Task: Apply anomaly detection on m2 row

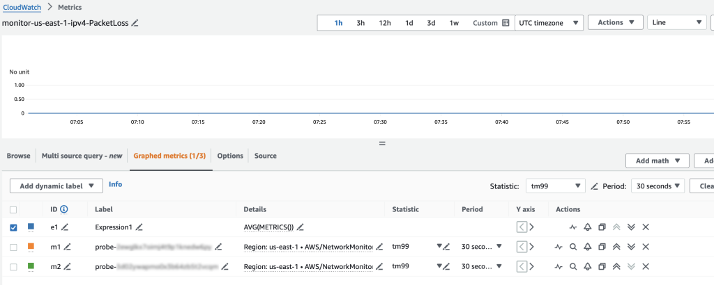Action: [x=559, y=267]
